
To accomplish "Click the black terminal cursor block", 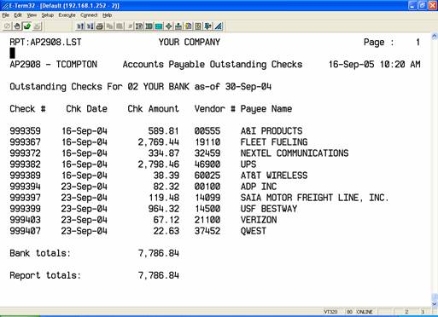I will click(x=12, y=53).
